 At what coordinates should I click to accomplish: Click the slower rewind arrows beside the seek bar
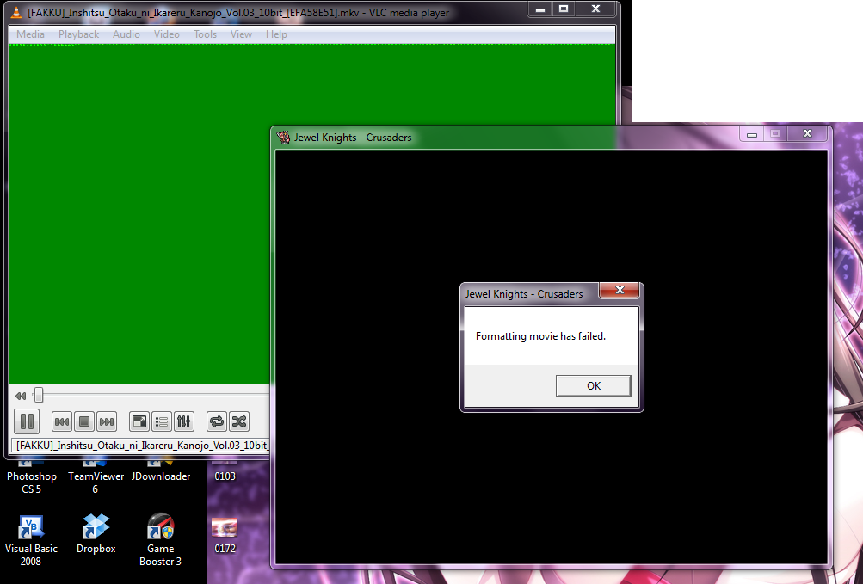[x=20, y=395]
